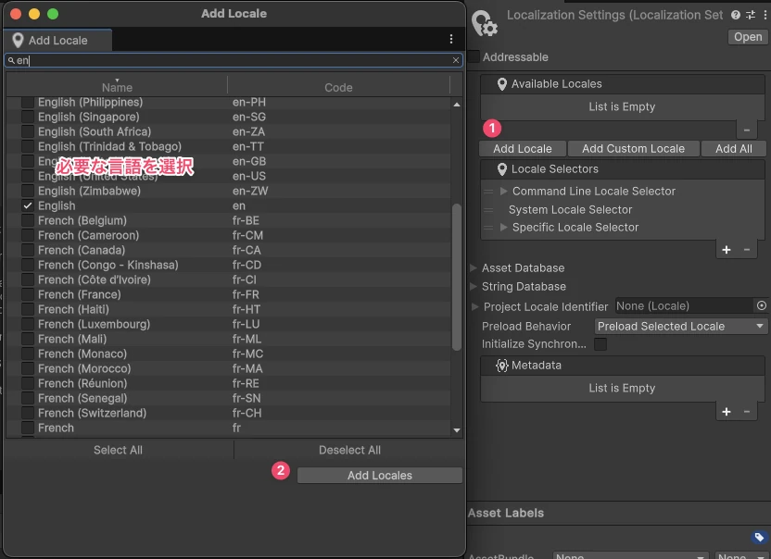Image resolution: width=771 pixels, height=559 pixels.
Task: Select the Add Locale tab
Action: click(x=57, y=41)
